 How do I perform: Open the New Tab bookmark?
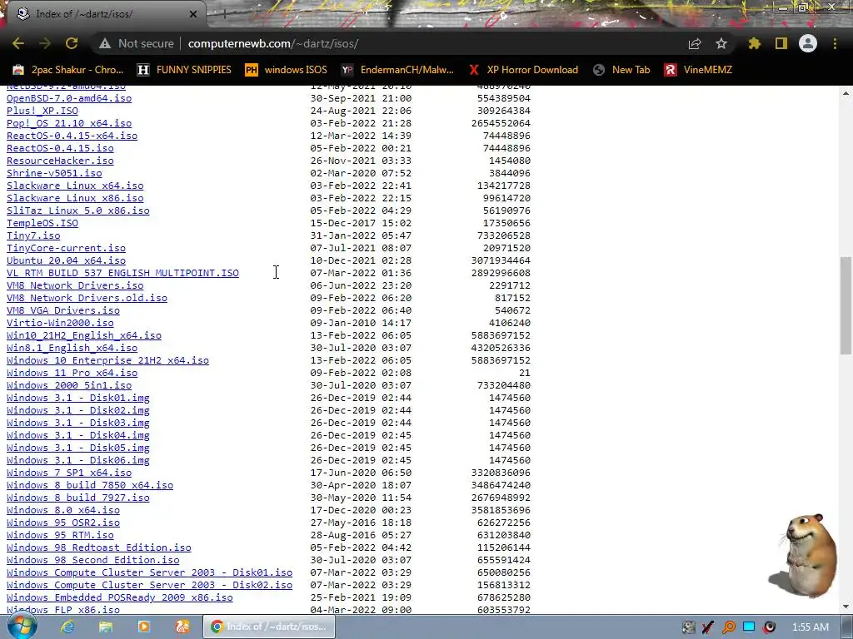pos(621,70)
